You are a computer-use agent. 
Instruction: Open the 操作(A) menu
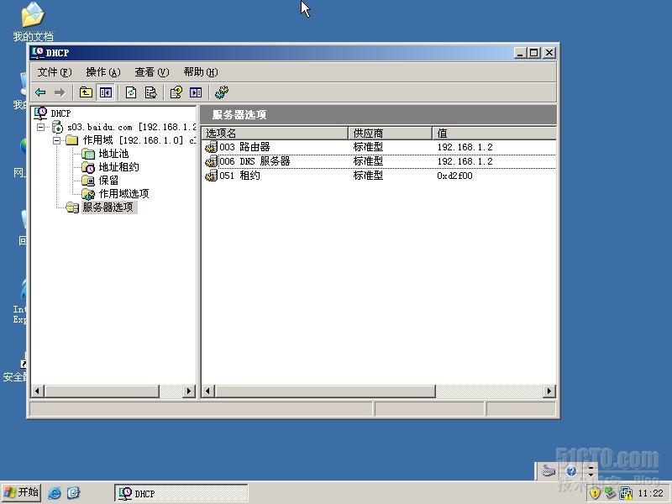(102, 72)
